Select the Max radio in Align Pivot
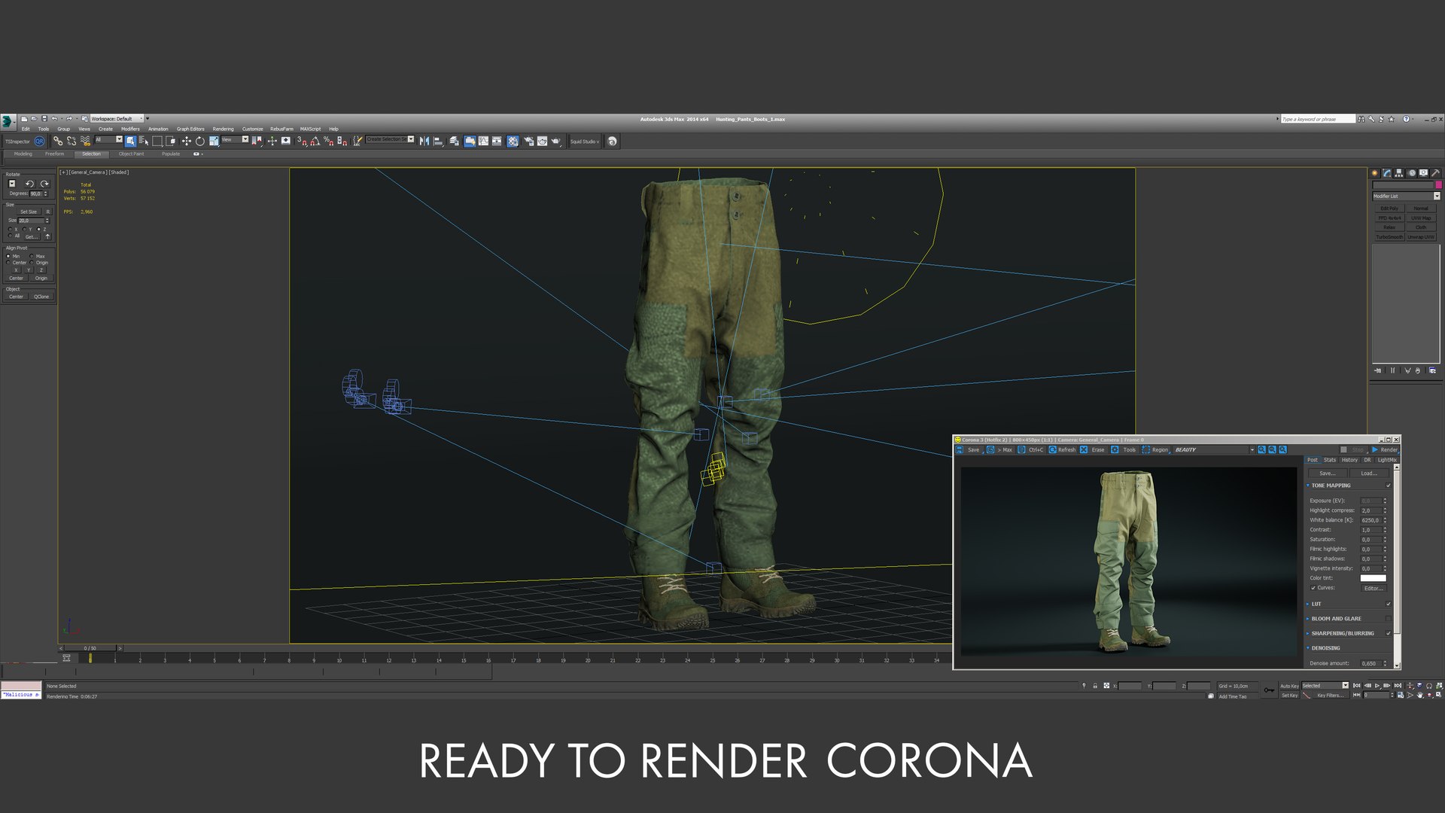1445x813 pixels. (32, 256)
